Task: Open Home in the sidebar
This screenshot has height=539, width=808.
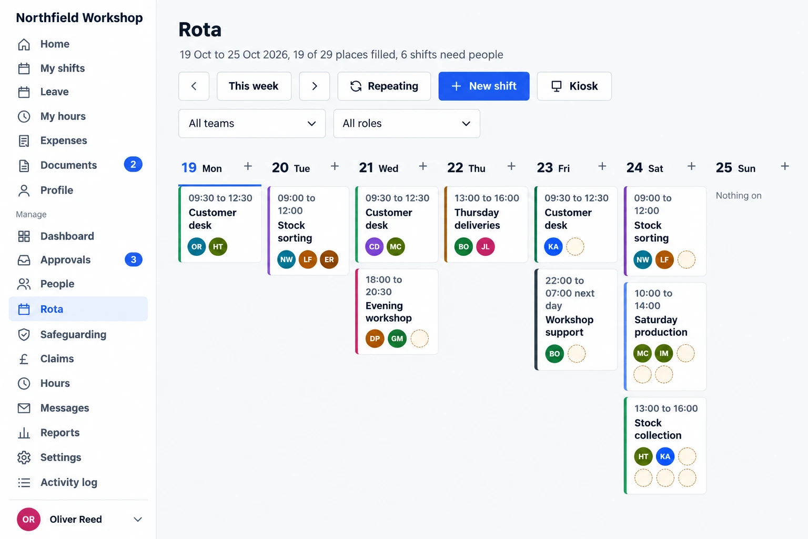Action: (78, 44)
